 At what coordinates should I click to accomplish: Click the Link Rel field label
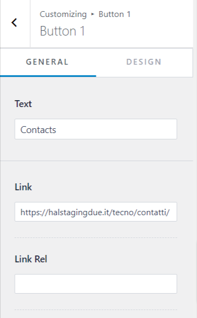pos(31,259)
